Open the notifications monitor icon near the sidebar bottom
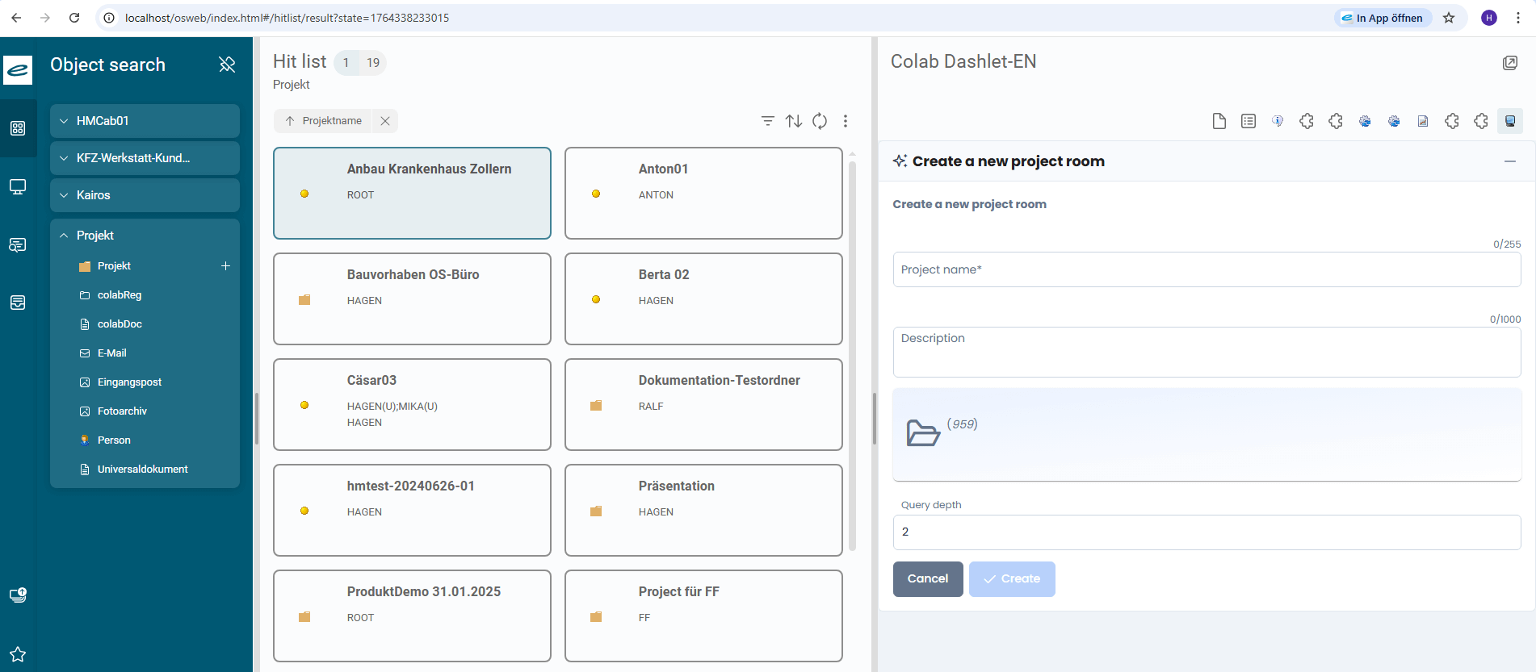This screenshot has height=672, width=1536. (18, 595)
